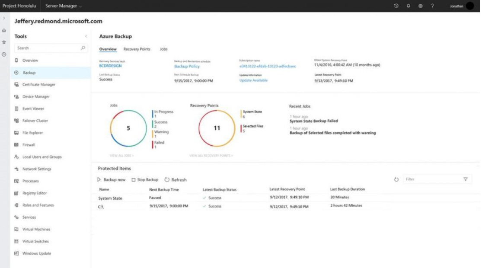Viewport: 482px width, 268px height.
Task: Open the Certificate Manager icon
Action: tap(16, 85)
